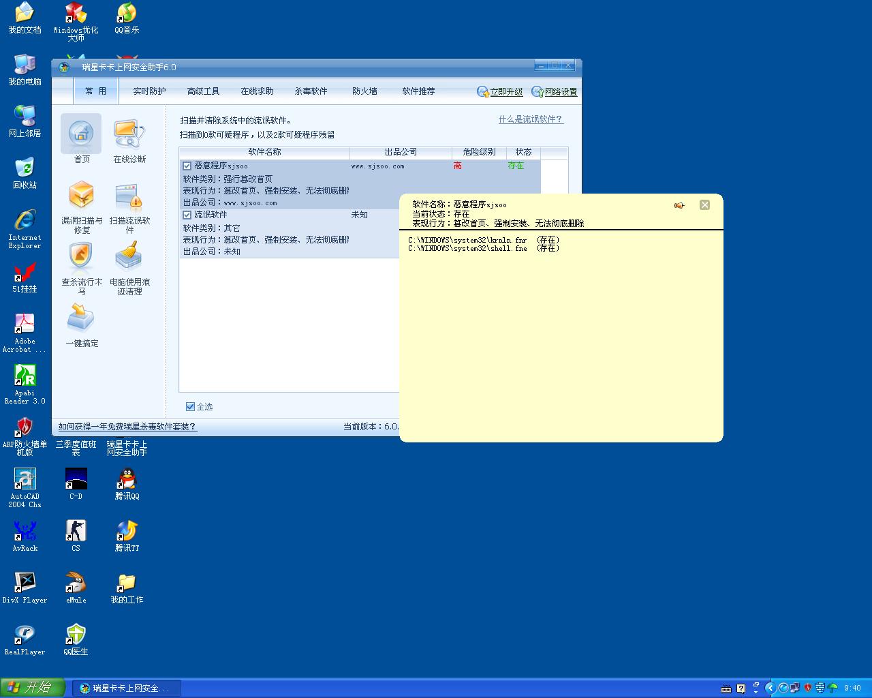Select the krnln.fnr file path line
This screenshot has width=872, height=698.
pos(484,240)
